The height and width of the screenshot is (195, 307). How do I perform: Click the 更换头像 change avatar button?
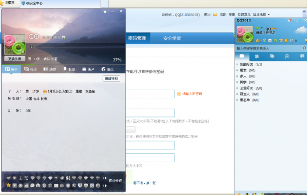pos(14,59)
